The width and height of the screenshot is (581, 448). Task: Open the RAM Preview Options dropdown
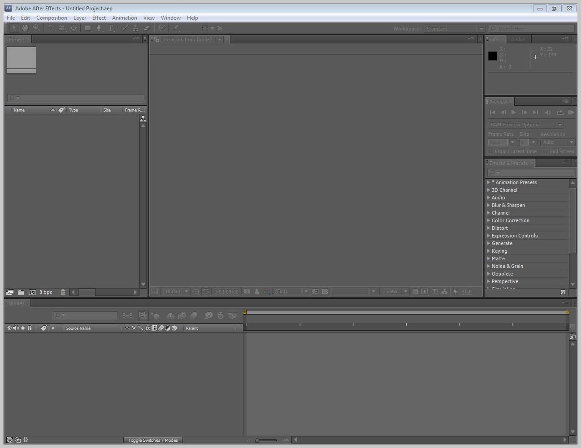coord(525,125)
